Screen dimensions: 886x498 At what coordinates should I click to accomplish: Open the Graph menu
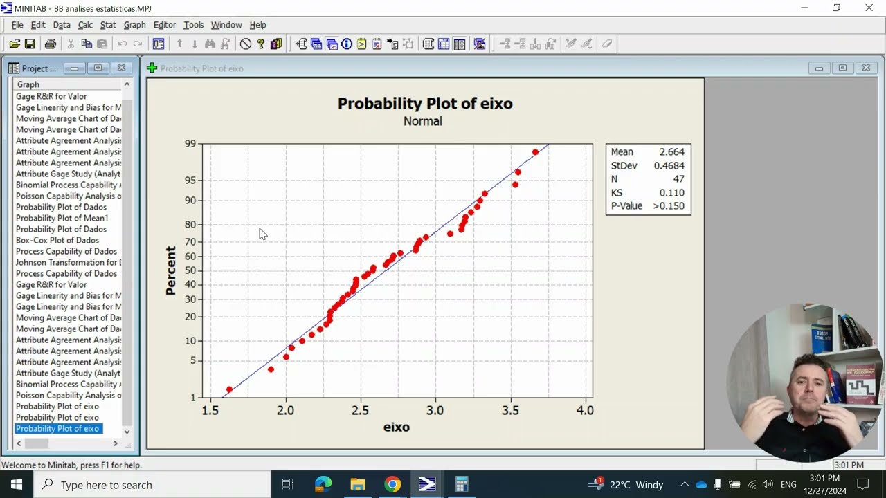point(134,25)
